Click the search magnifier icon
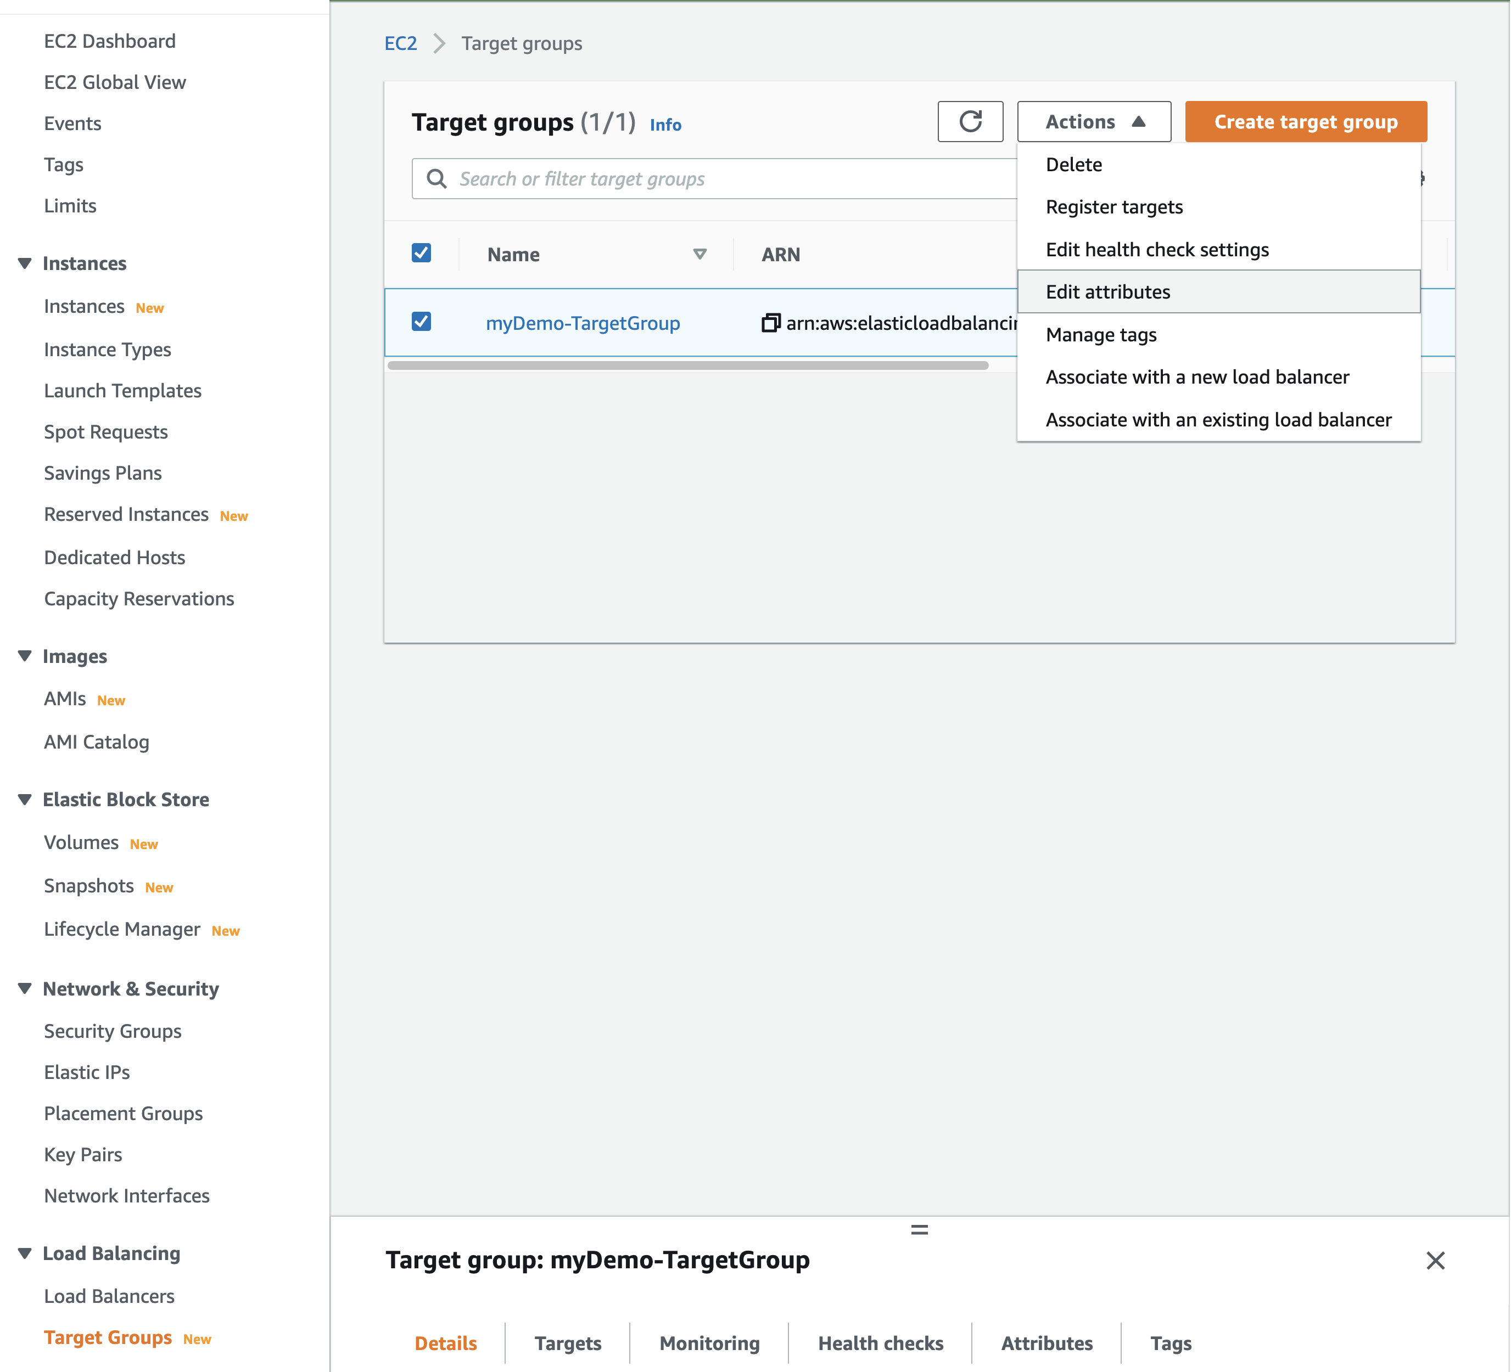This screenshot has height=1372, width=1511. coord(437,178)
